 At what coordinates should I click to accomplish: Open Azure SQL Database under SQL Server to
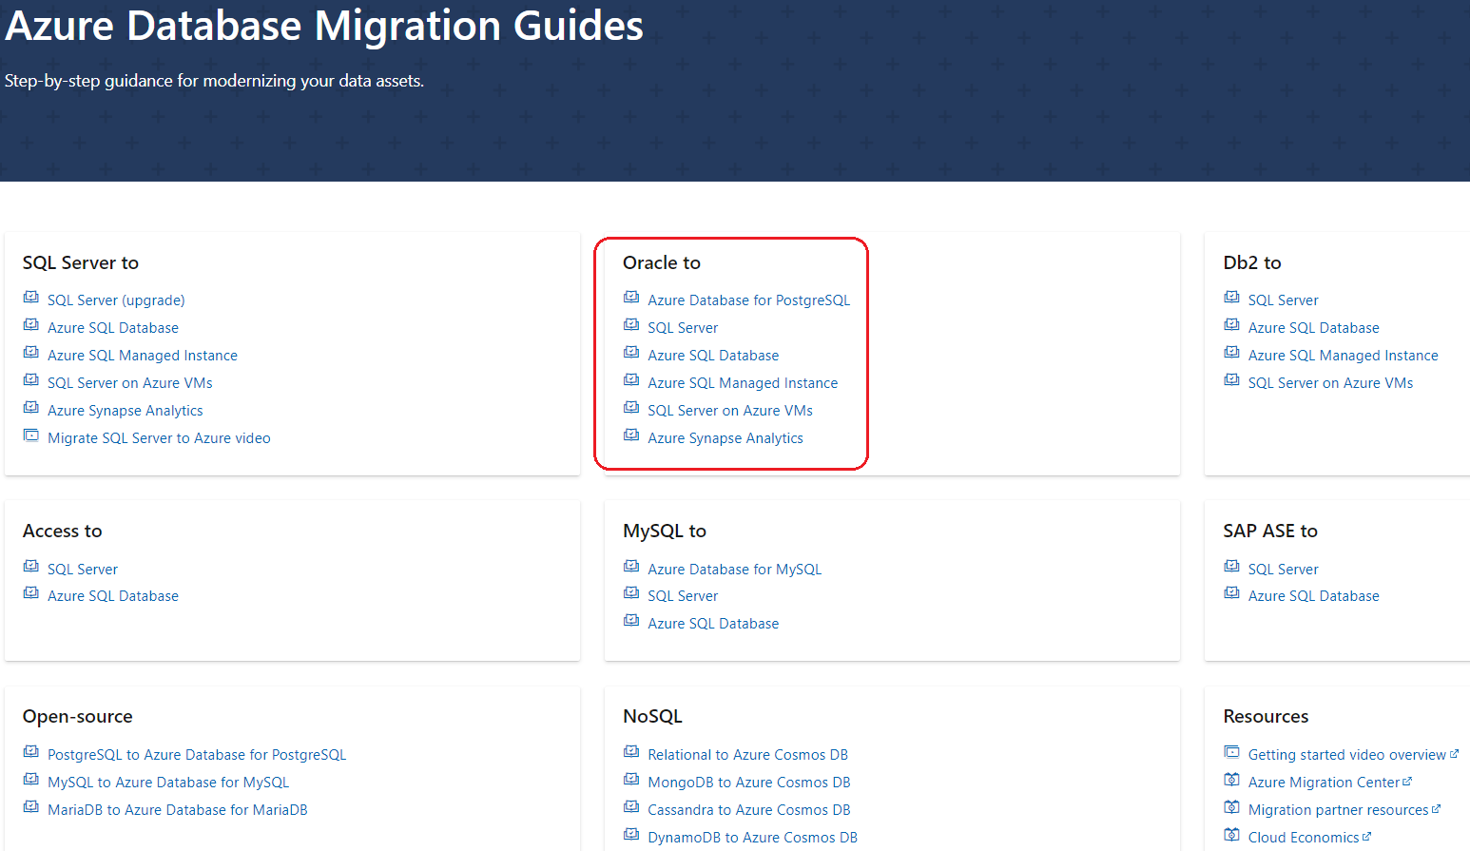coord(113,328)
